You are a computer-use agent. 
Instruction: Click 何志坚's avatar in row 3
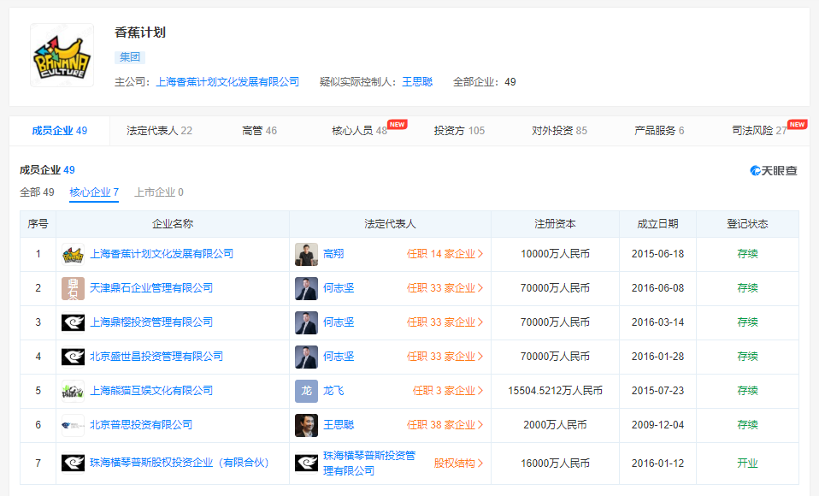point(306,322)
